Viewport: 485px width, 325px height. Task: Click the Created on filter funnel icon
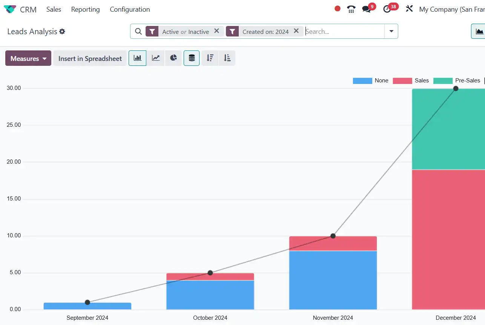tap(232, 32)
